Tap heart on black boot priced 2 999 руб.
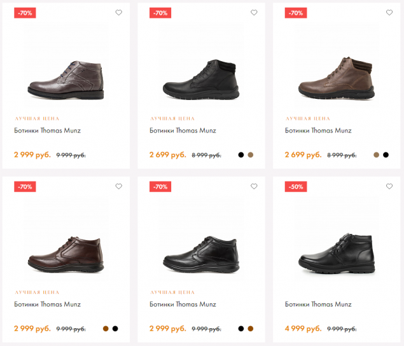 [254, 186]
